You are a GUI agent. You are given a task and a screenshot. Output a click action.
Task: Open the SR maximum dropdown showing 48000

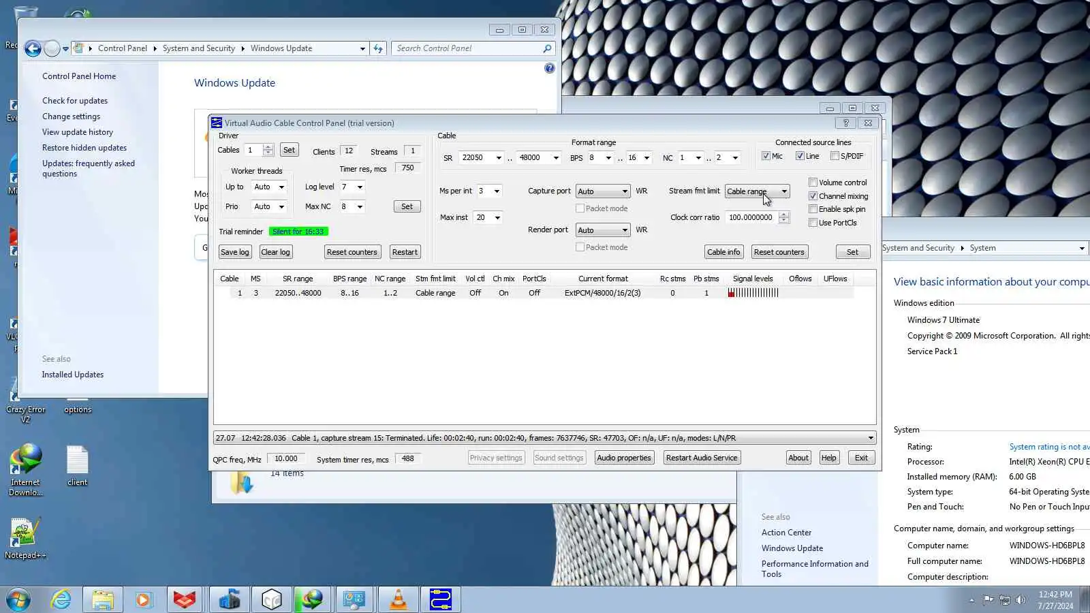tap(556, 158)
